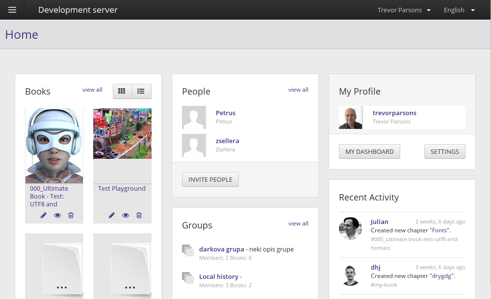This screenshot has width=491, height=299.
Task: Switch Books to grid view
Action: (x=122, y=91)
